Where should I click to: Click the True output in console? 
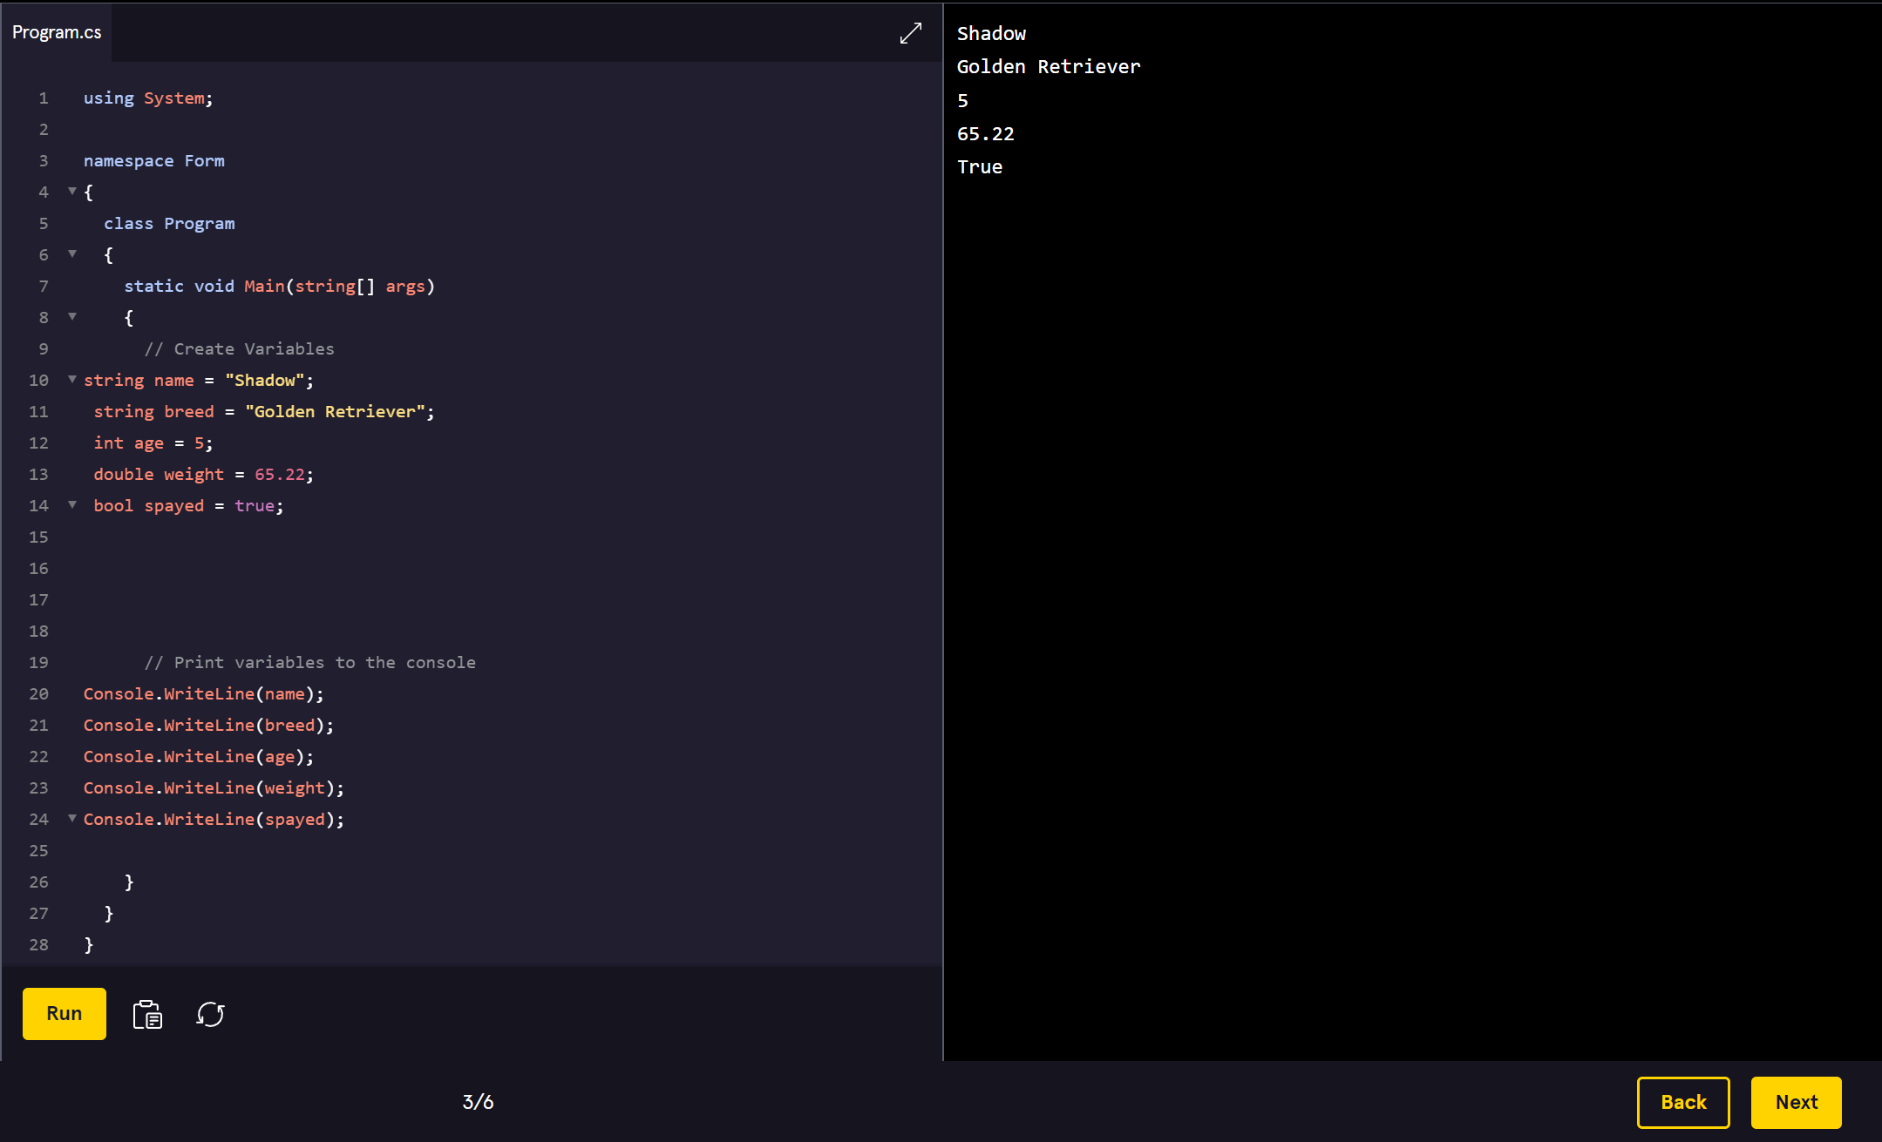pyautogui.click(x=980, y=167)
